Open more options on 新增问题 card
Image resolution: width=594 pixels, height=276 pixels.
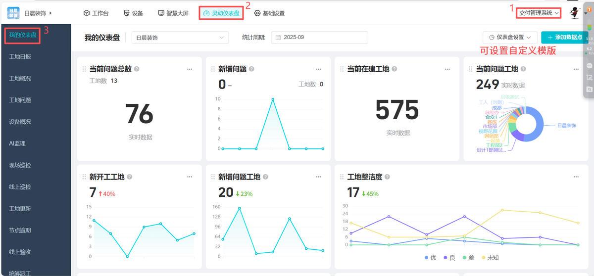pyautogui.click(x=319, y=69)
